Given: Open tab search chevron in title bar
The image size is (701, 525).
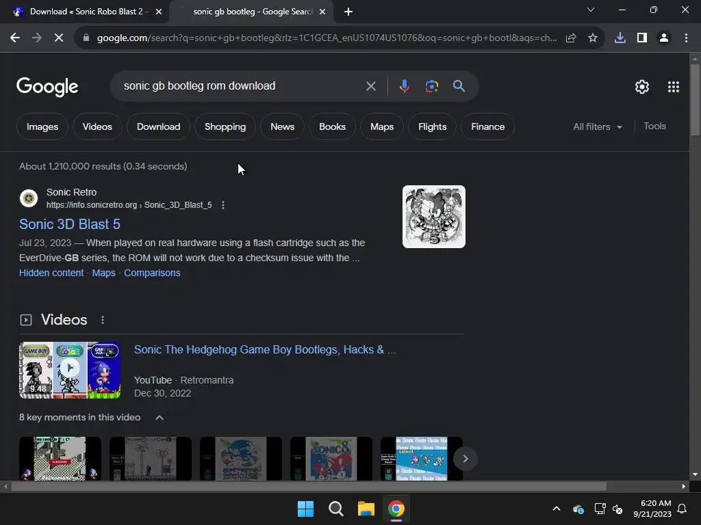Looking at the screenshot, I should pyautogui.click(x=591, y=10).
